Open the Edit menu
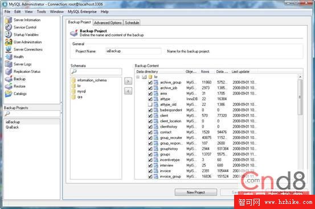 click(x=18, y=11)
